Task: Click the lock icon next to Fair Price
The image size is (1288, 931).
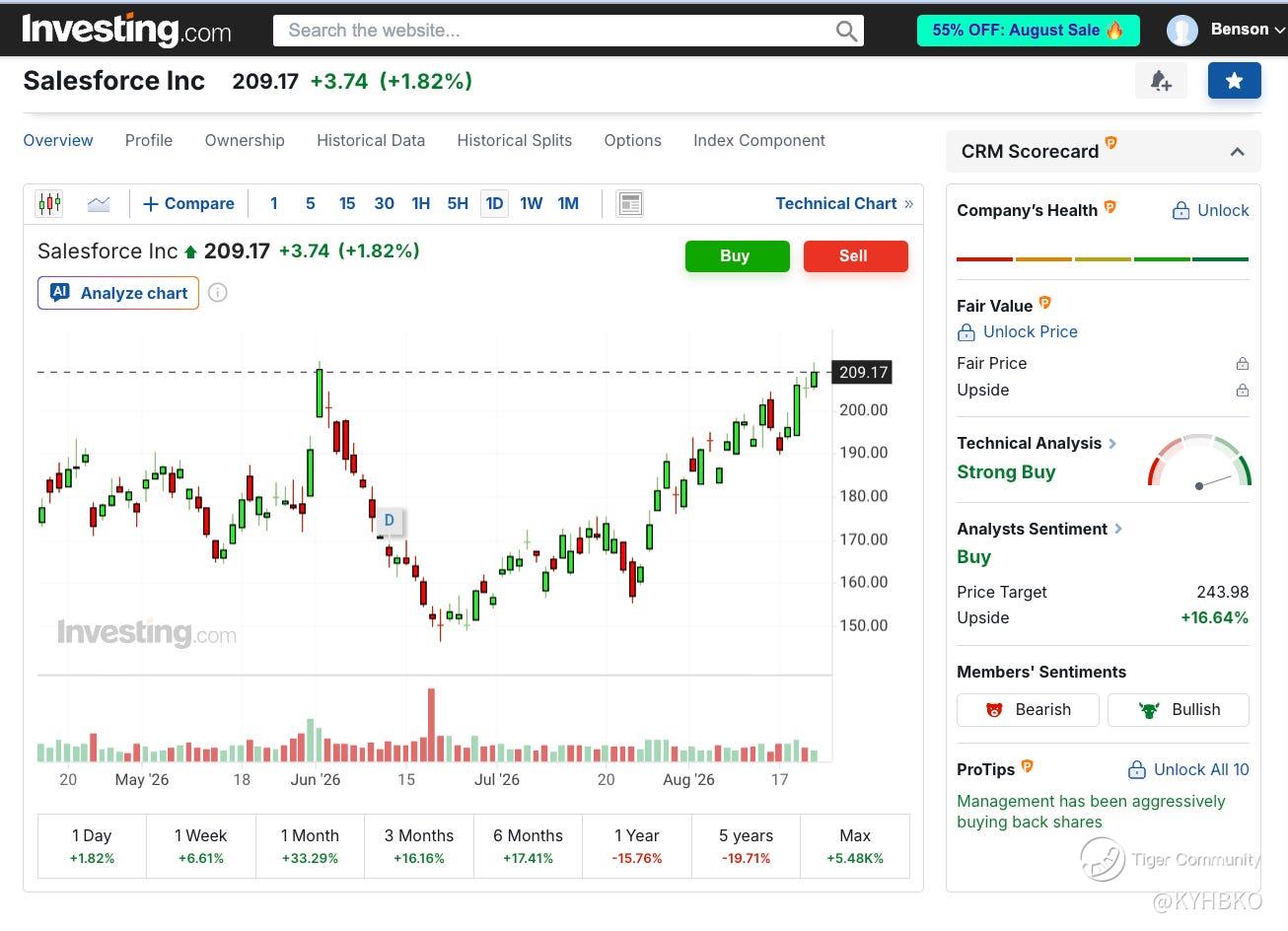Action: (1243, 364)
